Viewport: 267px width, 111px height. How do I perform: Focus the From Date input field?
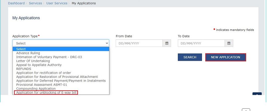[x=139, y=43]
